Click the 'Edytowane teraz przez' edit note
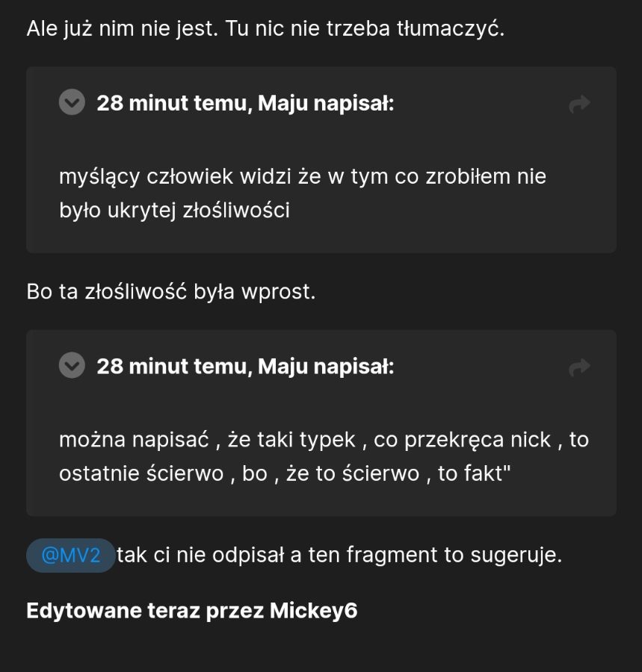Screen dimensions: 642x672 (x=145, y=610)
